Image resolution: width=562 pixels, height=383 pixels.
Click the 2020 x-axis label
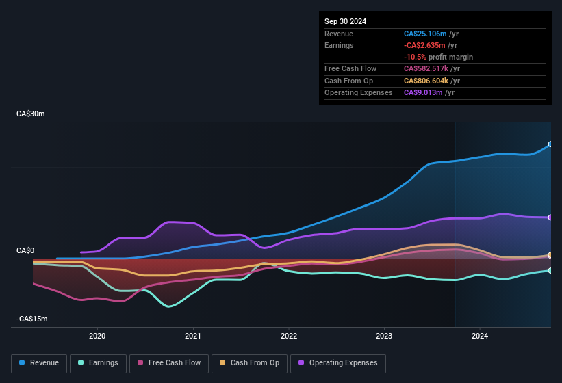(97, 336)
